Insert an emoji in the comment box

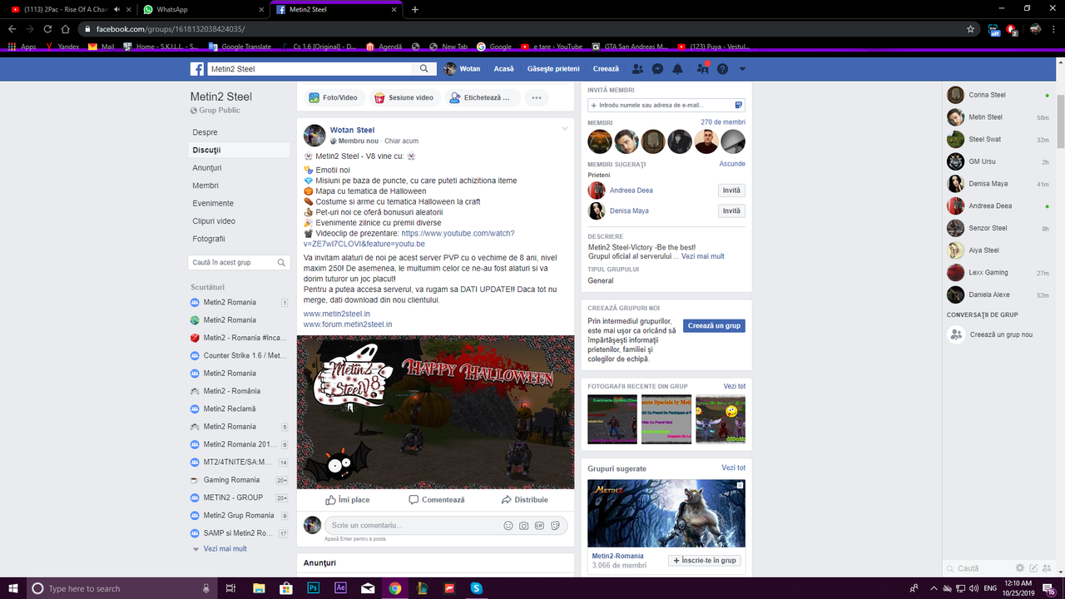tap(509, 525)
